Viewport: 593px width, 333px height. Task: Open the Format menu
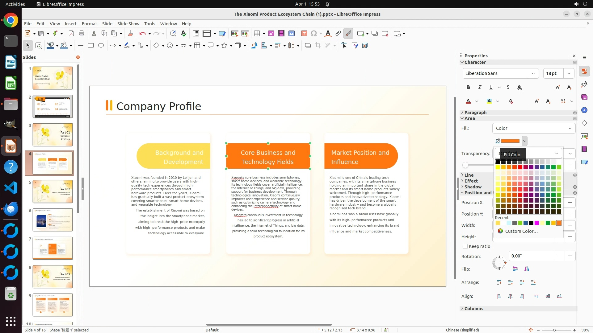[x=89, y=24]
